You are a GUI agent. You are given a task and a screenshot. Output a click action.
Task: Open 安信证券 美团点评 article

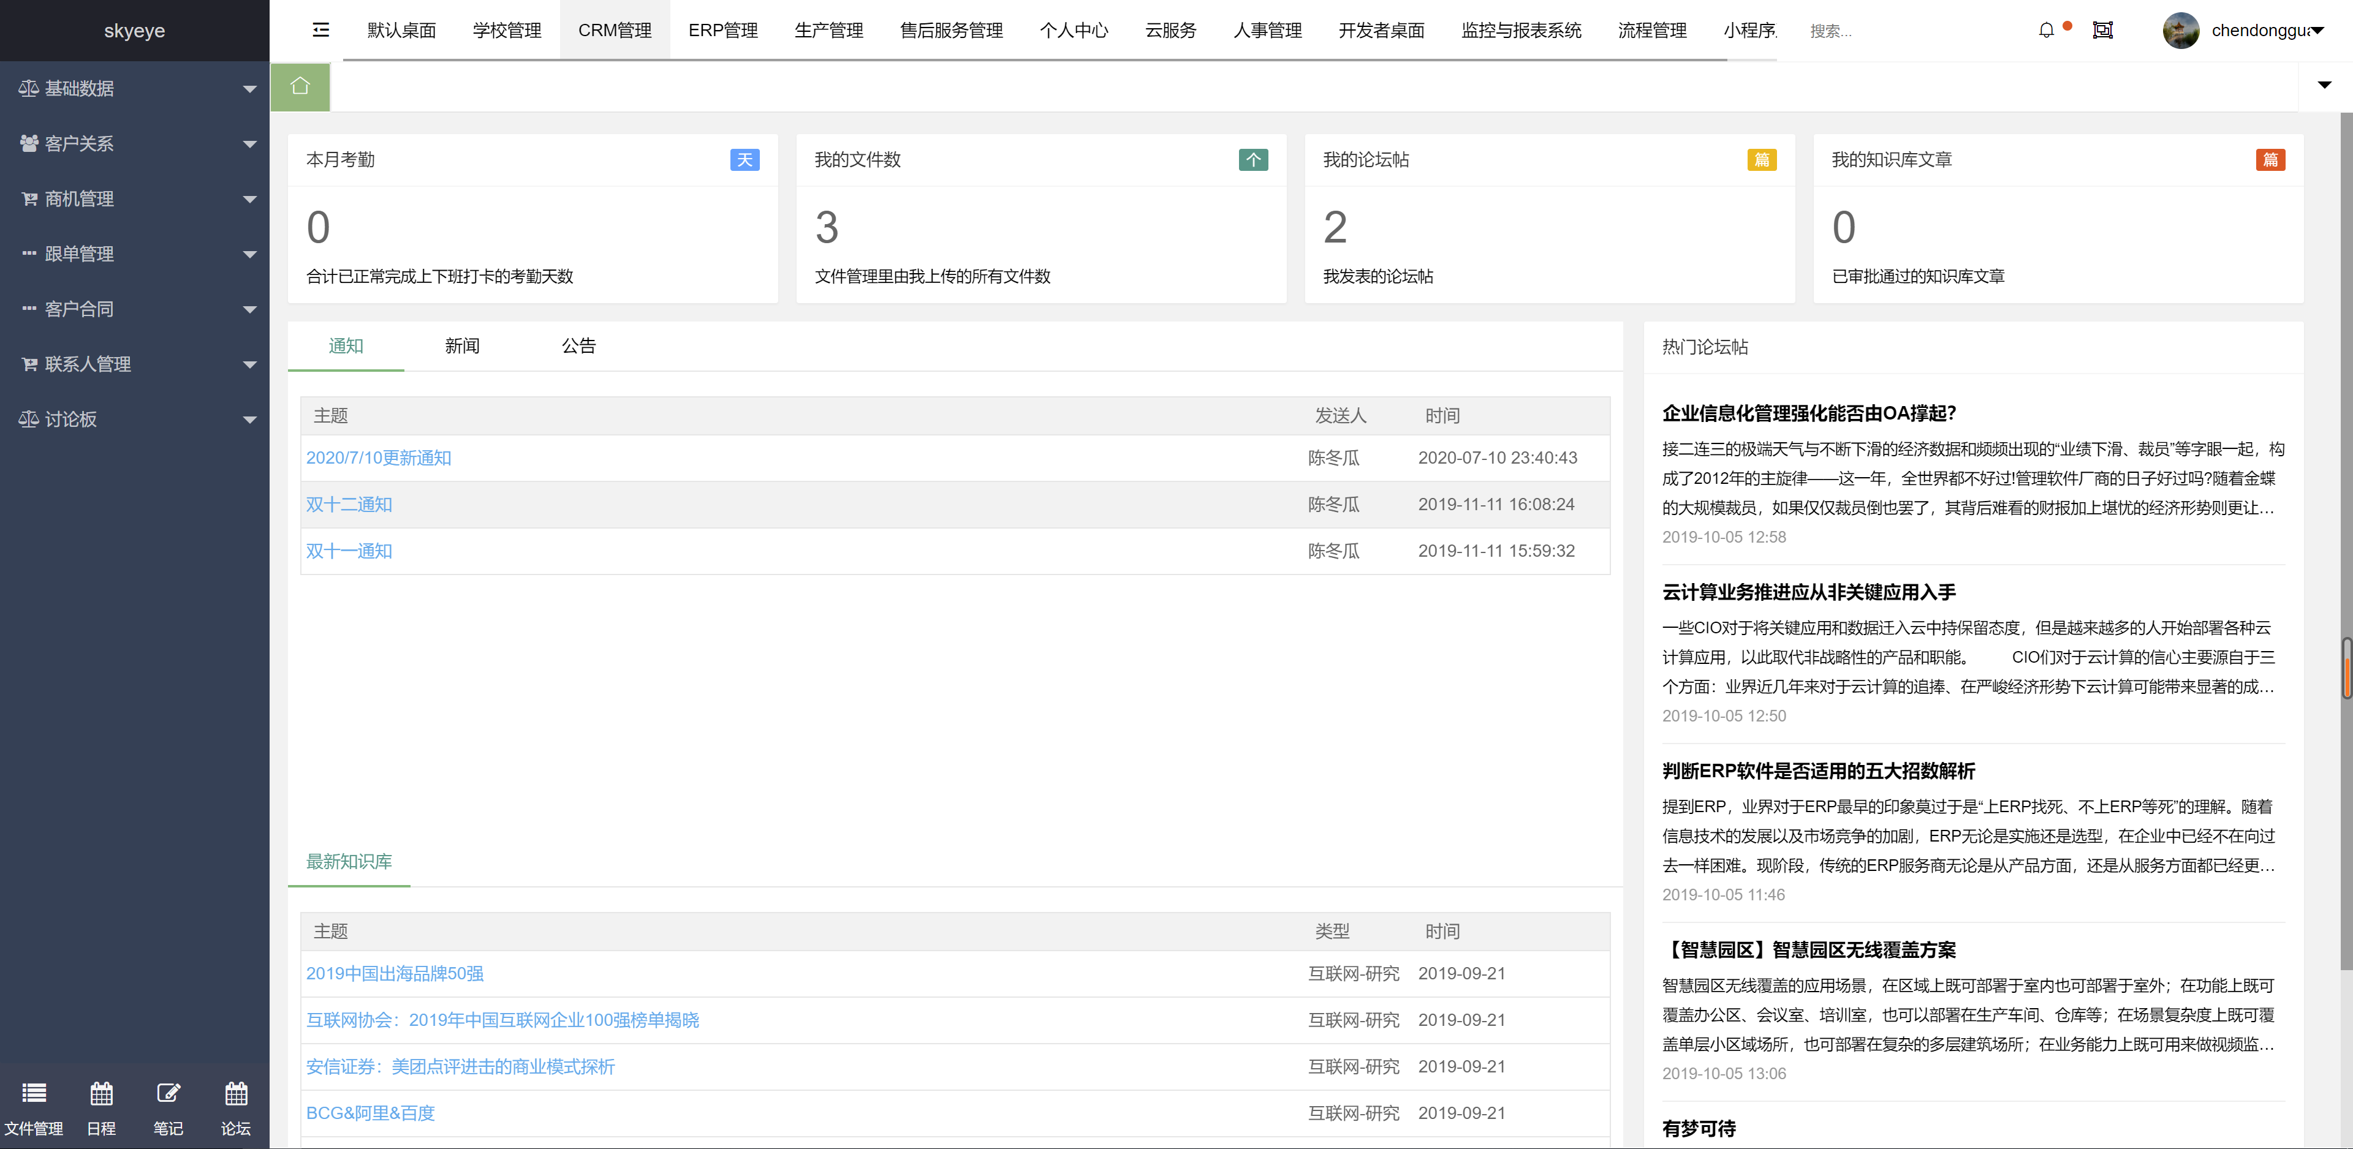(460, 1067)
